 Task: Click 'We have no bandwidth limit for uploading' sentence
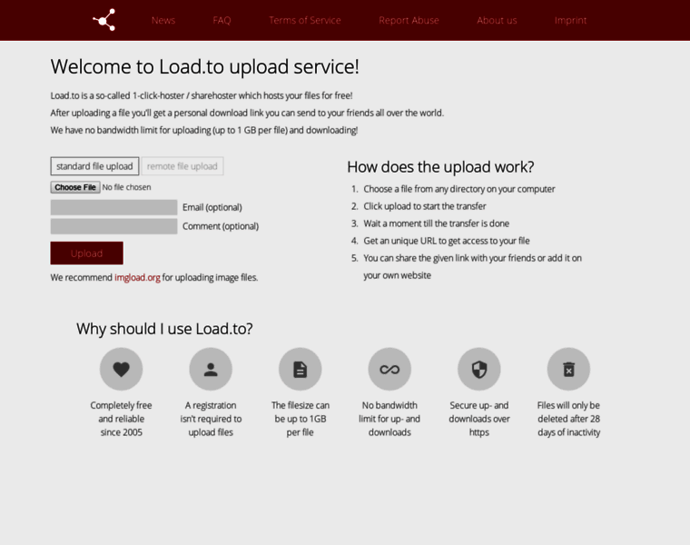click(204, 130)
